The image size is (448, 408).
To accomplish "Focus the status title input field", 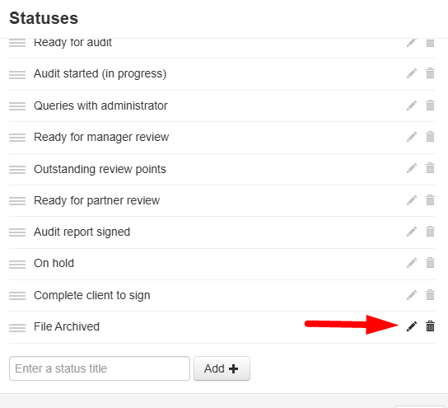I will [x=100, y=368].
